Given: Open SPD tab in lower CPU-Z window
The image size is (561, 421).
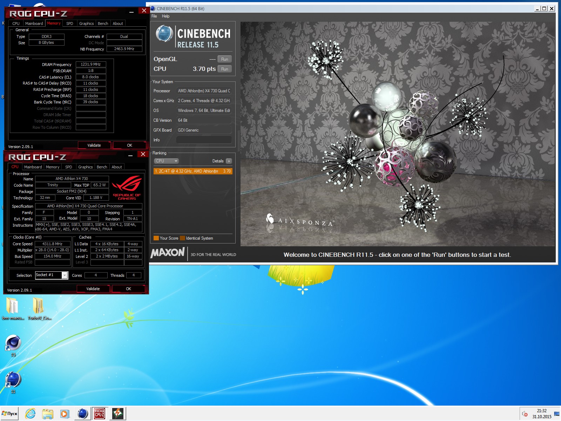Looking at the screenshot, I should pos(69,167).
